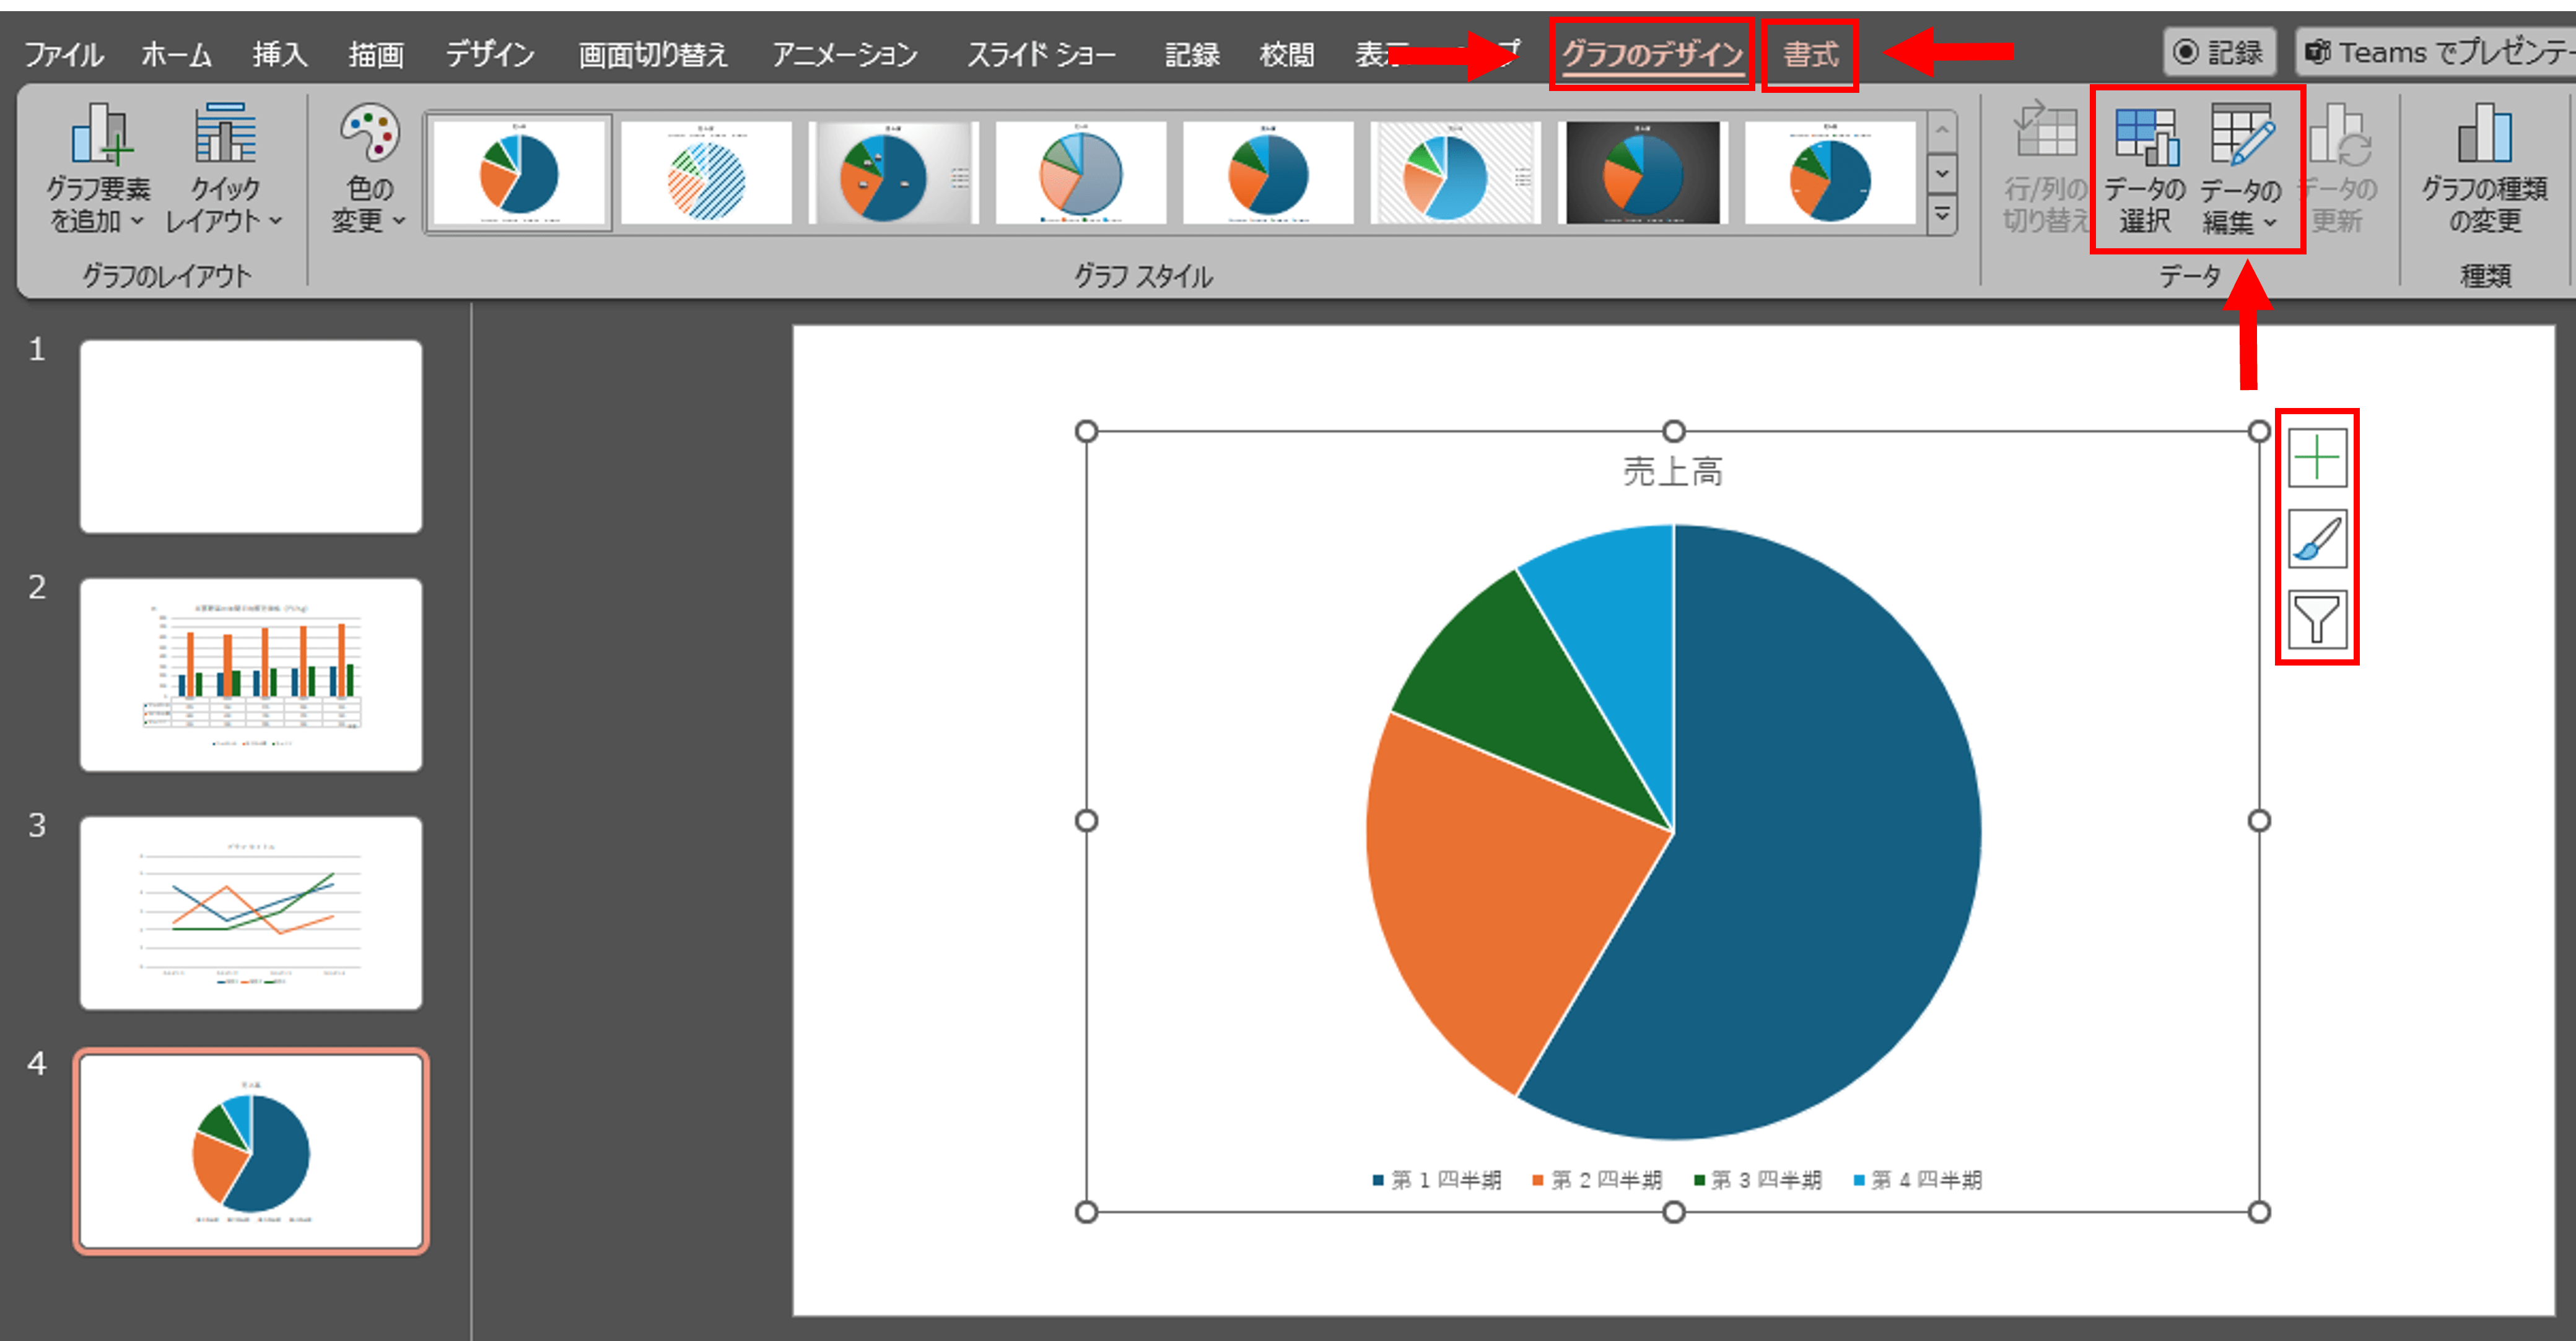This screenshot has width=2576, height=1341.
Task: Click the funnel chart filters button
Action: tap(2317, 620)
